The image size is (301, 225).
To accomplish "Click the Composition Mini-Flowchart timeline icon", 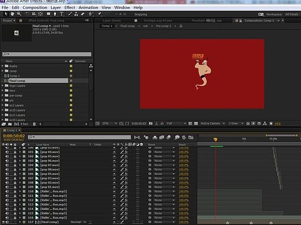I will (137, 137).
